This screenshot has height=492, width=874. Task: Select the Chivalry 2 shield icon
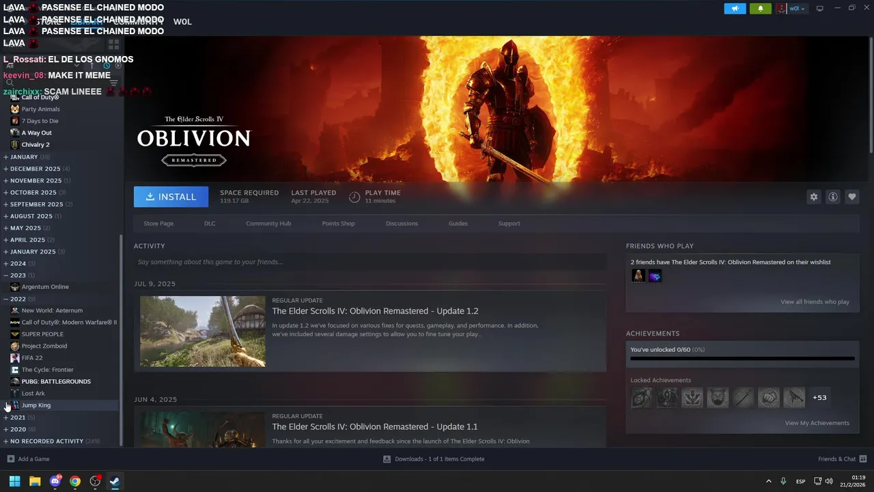point(15,145)
